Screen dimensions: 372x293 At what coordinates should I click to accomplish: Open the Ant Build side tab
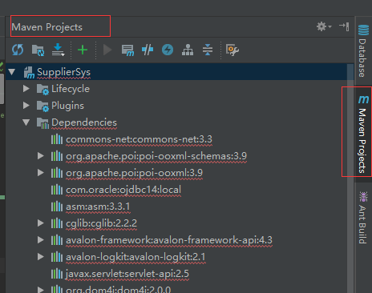pos(362,218)
